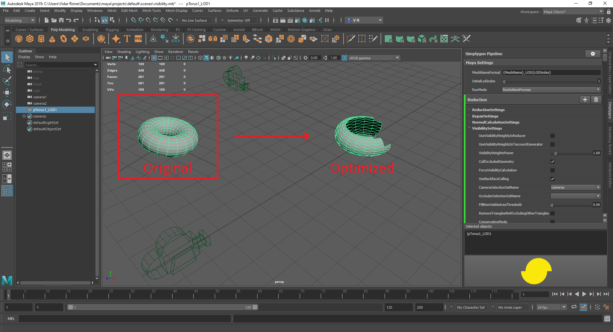Enable UseVisibilityWeightsInReducer checkbox
Viewport: 613px width, 332px height.
552,136
